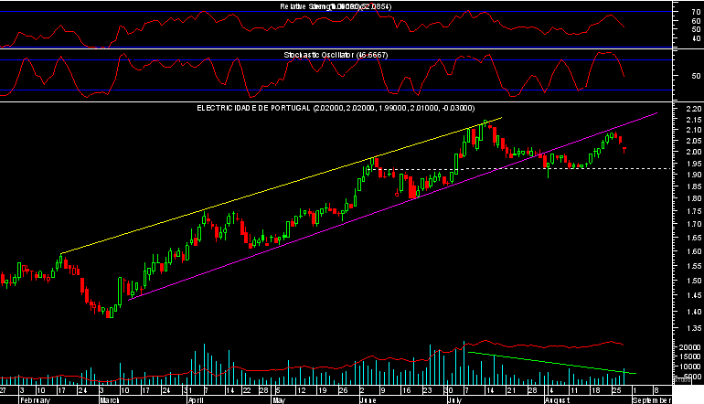
Task: Click the 1.45 price axis label
Action: (694, 295)
